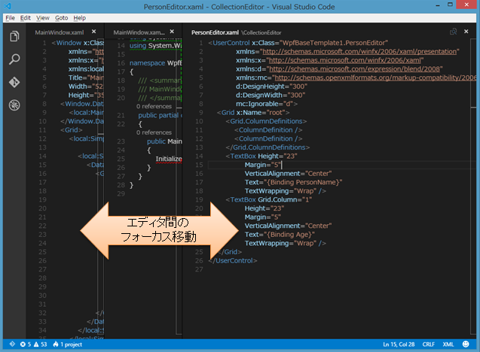Image resolution: width=480 pixels, height=352 pixels.
Task: Focus the PersonEditor.xaml editor title
Action: (x=215, y=32)
